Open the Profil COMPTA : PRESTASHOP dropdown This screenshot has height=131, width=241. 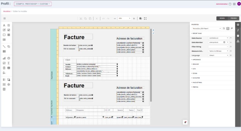coord(33,4)
